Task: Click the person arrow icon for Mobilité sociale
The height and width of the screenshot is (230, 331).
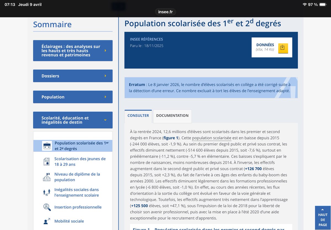Action: pyautogui.click(x=47, y=221)
